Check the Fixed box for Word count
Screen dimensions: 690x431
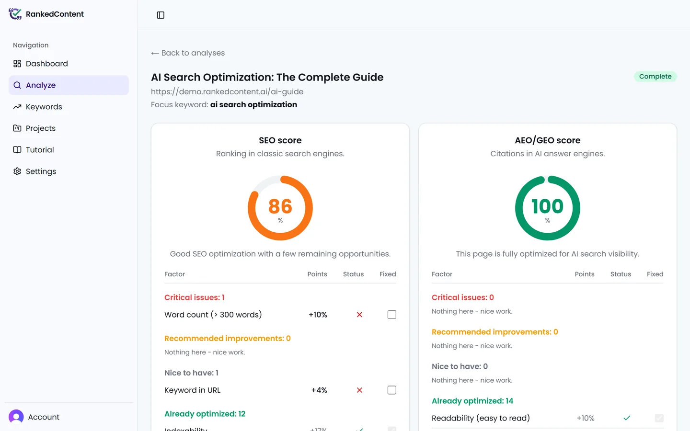[x=392, y=315]
